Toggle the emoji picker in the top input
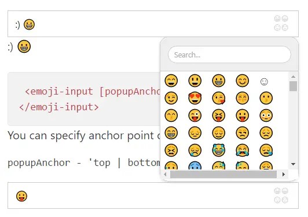 point(281,23)
